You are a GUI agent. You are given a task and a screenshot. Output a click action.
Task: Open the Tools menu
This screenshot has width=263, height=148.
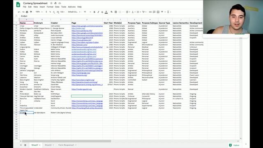[x=64, y=7]
